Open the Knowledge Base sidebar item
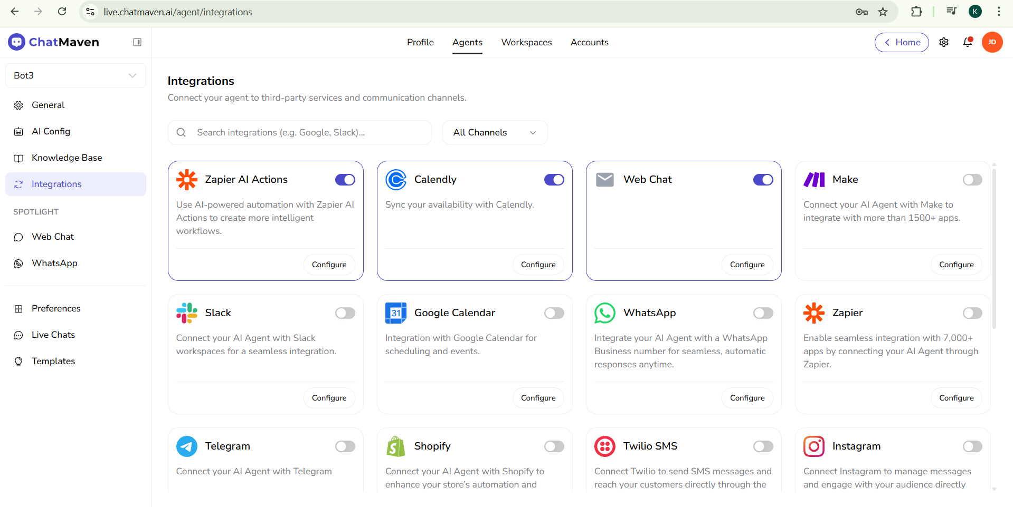The width and height of the screenshot is (1013, 507). point(67,158)
